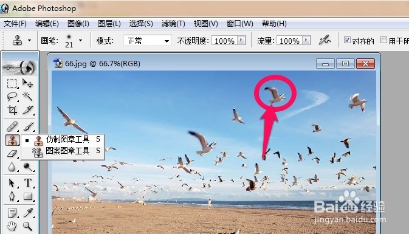Open the 窗口(W) menu
This screenshot has height=234, width=409.
tap(240, 24)
